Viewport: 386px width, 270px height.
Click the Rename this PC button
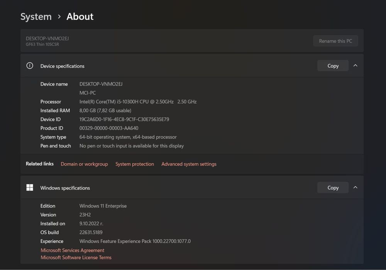[x=335, y=41]
